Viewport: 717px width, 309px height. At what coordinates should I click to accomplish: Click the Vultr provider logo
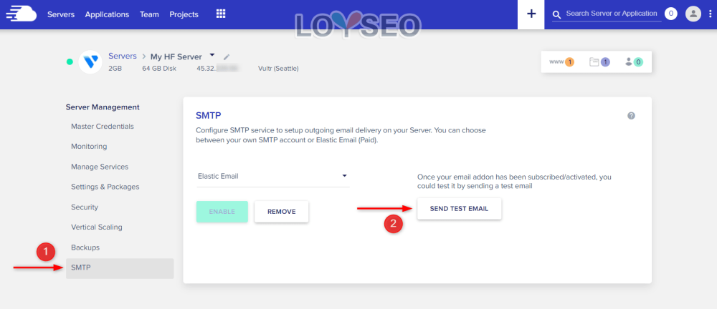pos(90,62)
